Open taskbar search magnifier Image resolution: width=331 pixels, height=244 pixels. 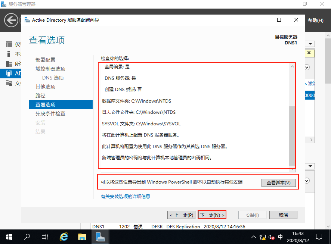tap(27, 237)
